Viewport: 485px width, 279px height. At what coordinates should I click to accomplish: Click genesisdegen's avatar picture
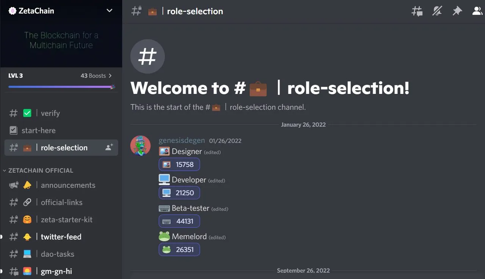pos(141,145)
